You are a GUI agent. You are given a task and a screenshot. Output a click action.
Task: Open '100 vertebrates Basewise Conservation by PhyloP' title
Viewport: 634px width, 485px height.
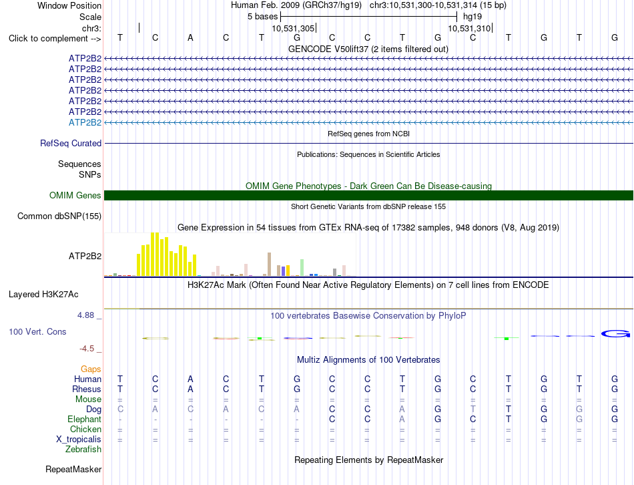[368, 316]
